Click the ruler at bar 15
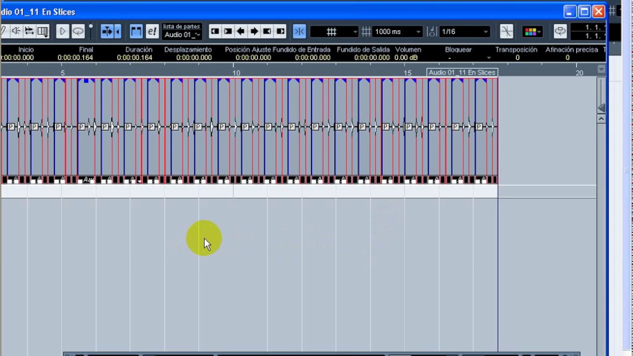 [407, 73]
